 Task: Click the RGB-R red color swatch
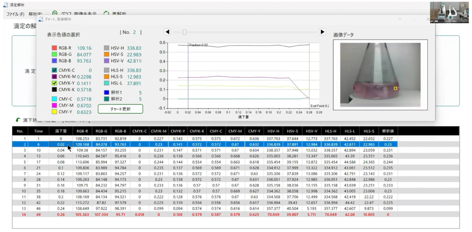(54, 47)
